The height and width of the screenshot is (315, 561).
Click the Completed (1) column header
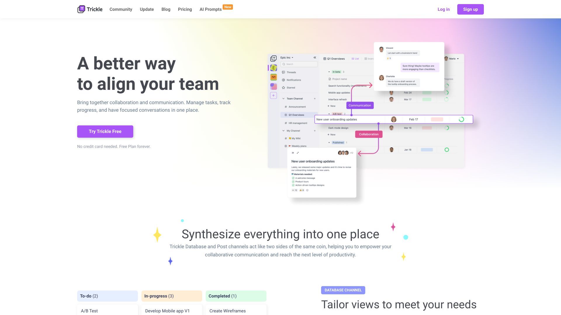point(236,296)
